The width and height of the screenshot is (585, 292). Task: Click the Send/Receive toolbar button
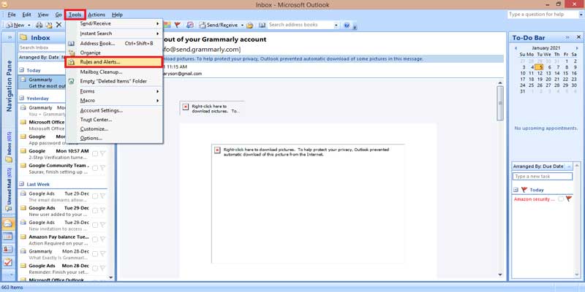pyautogui.click(x=219, y=26)
